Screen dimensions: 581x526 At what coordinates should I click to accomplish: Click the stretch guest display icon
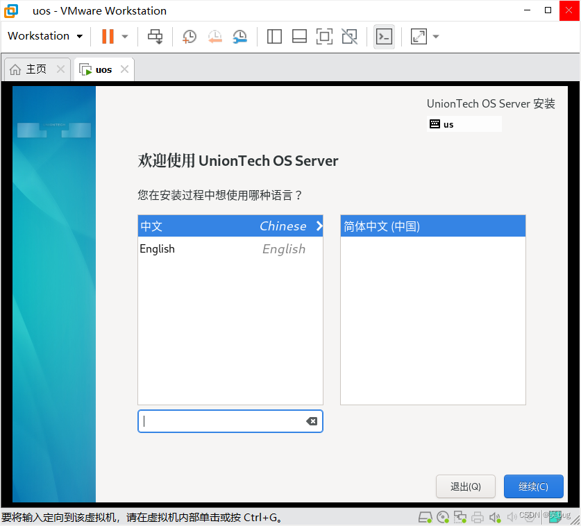(419, 36)
